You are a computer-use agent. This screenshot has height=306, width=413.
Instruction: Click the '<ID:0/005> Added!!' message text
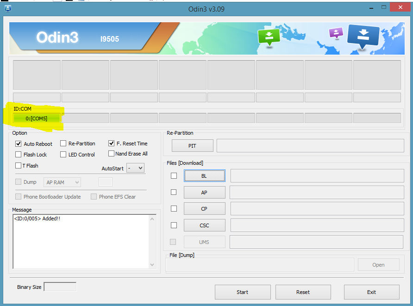coord(37,219)
